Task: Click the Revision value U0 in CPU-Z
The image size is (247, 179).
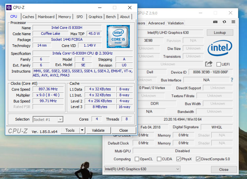Action: click(x=124, y=65)
